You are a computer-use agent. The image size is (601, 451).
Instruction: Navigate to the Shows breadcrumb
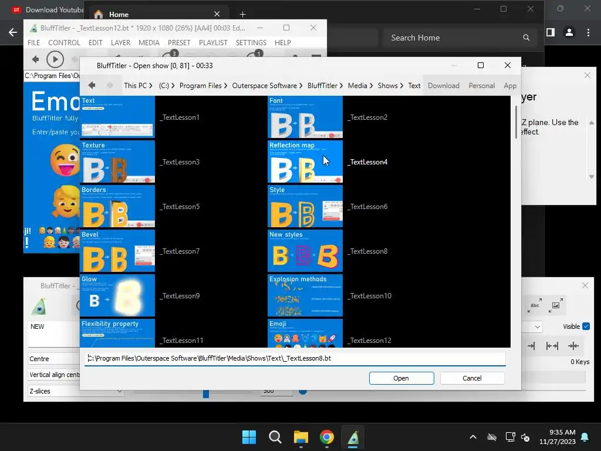[387, 86]
